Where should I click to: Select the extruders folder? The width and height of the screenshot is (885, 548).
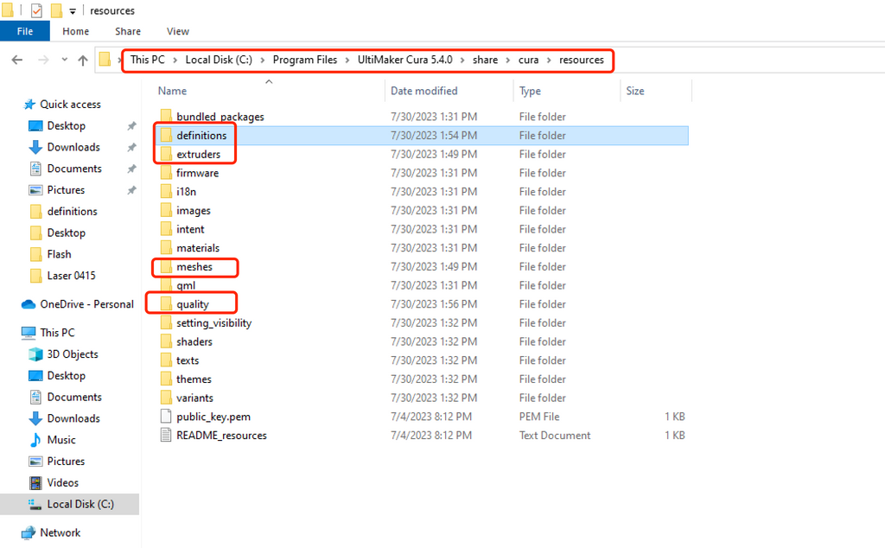tap(198, 154)
